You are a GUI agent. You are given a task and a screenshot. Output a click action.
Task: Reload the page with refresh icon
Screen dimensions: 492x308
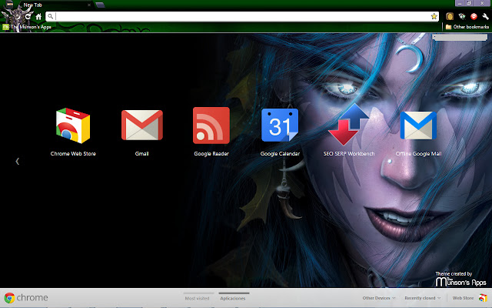(x=28, y=16)
